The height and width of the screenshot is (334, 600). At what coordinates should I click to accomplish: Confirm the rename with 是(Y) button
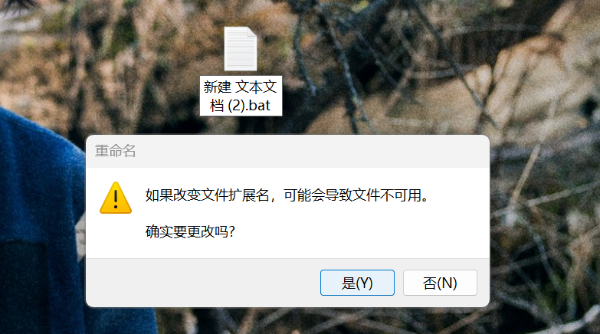[x=357, y=283]
